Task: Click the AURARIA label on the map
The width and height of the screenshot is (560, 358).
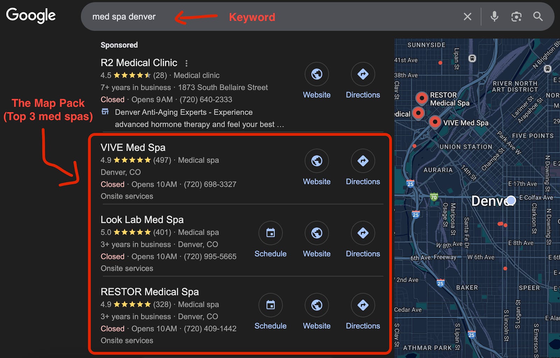Action: click(x=438, y=170)
